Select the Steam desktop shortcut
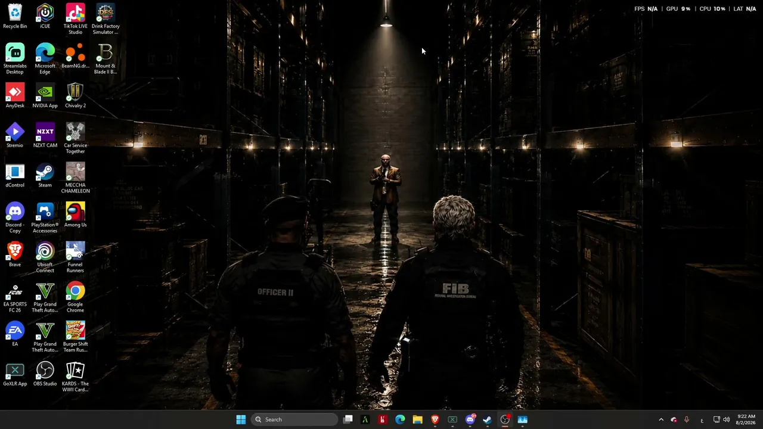Screen dimensions: 763x429 45,176
